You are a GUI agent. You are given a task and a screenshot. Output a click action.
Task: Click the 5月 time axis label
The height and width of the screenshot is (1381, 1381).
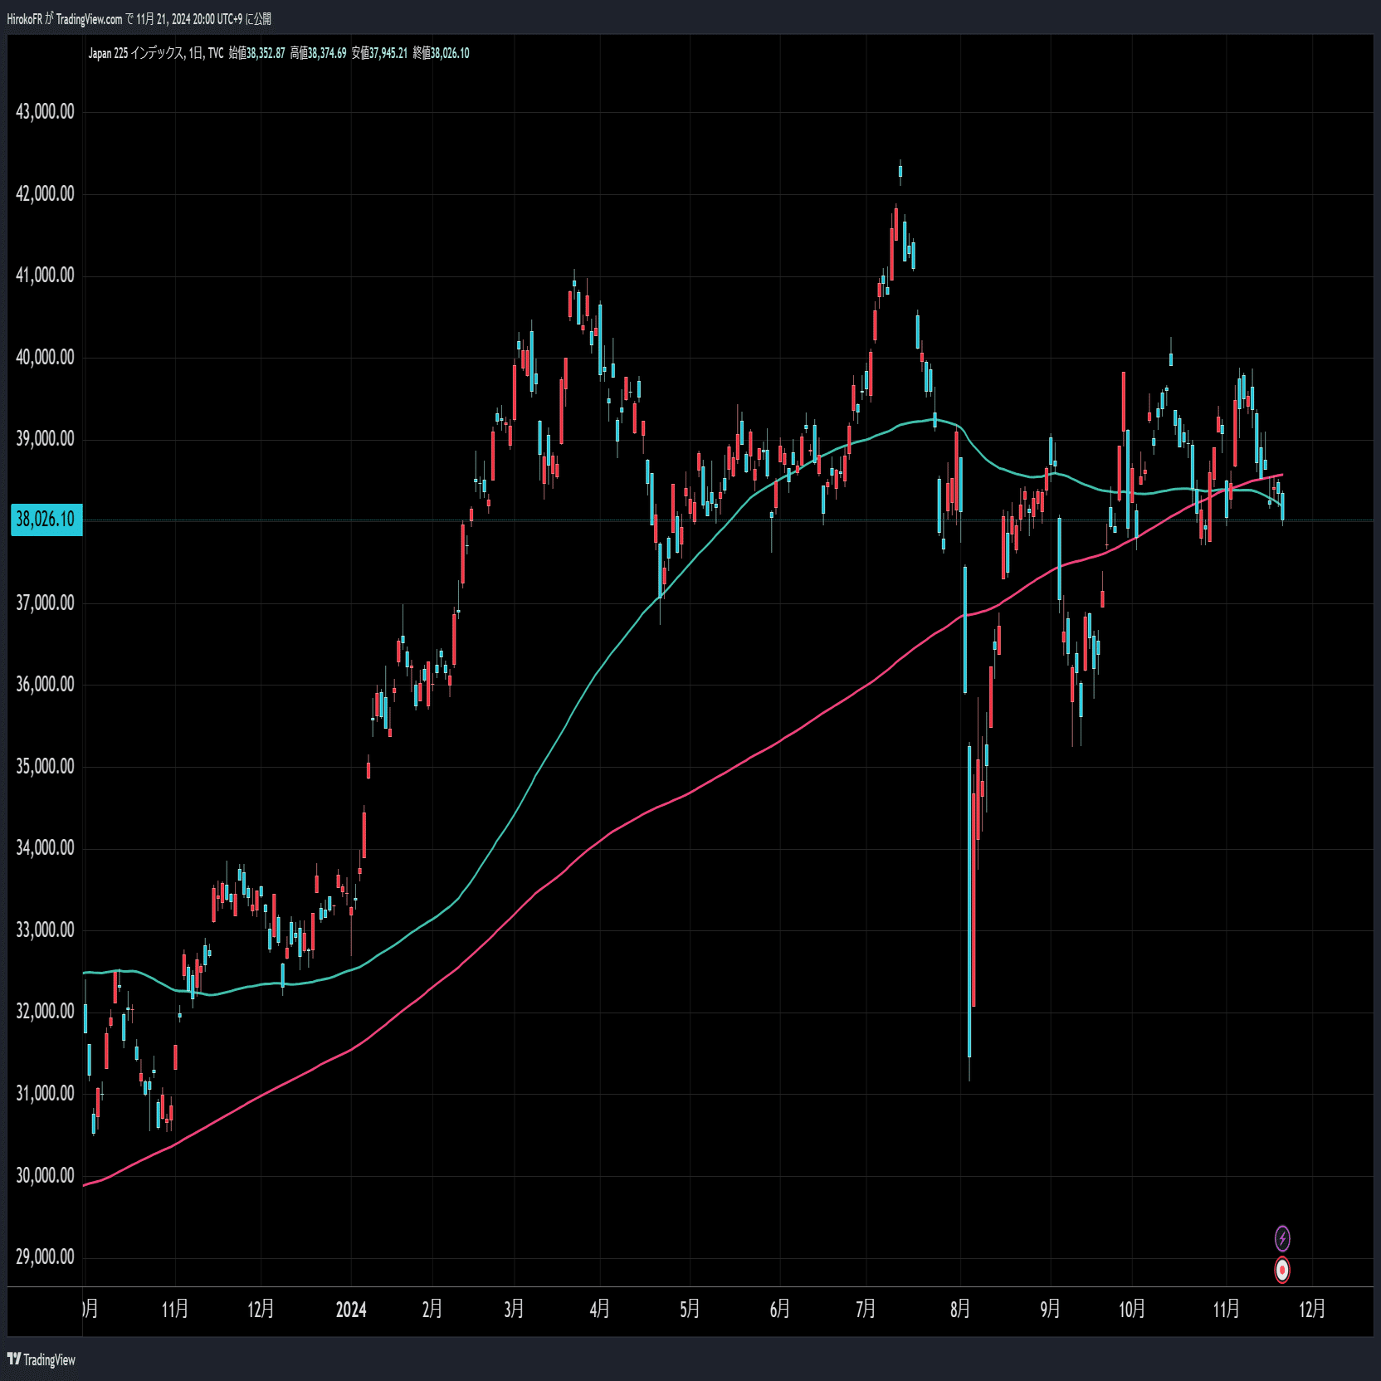[689, 1310]
